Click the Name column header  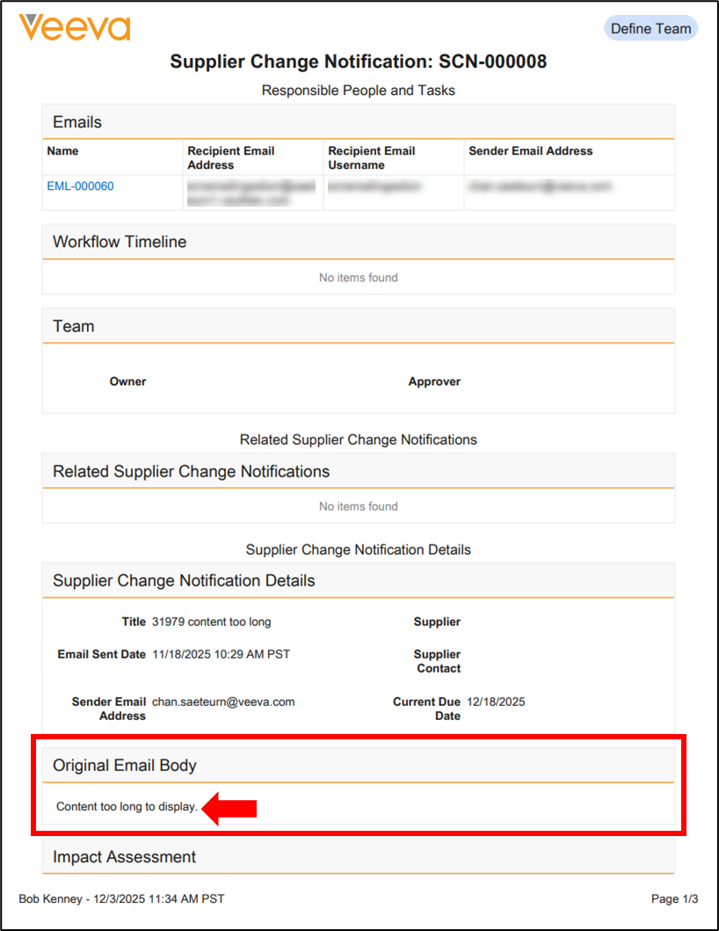tap(62, 151)
